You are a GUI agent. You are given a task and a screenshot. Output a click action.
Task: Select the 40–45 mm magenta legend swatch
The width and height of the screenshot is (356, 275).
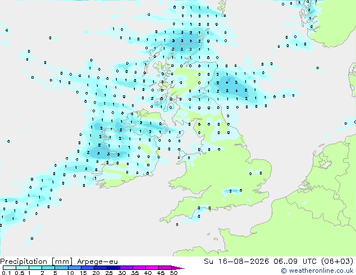pyautogui.click(x=152, y=268)
